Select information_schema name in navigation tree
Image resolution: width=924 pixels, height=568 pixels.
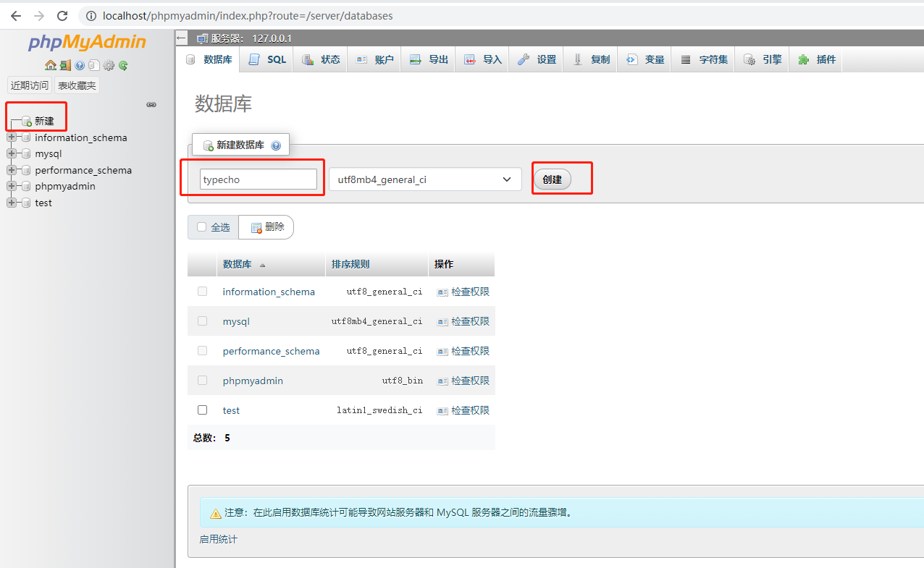[80, 137]
